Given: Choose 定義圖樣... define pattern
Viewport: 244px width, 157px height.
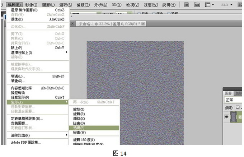Looking at the screenshot, I should click(x=38, y=123).
